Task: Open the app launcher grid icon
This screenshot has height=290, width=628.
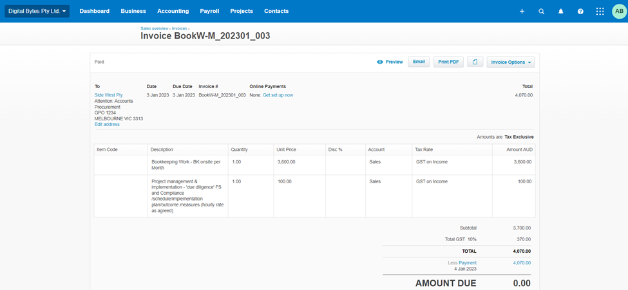Action: click(x=600, y=11)
